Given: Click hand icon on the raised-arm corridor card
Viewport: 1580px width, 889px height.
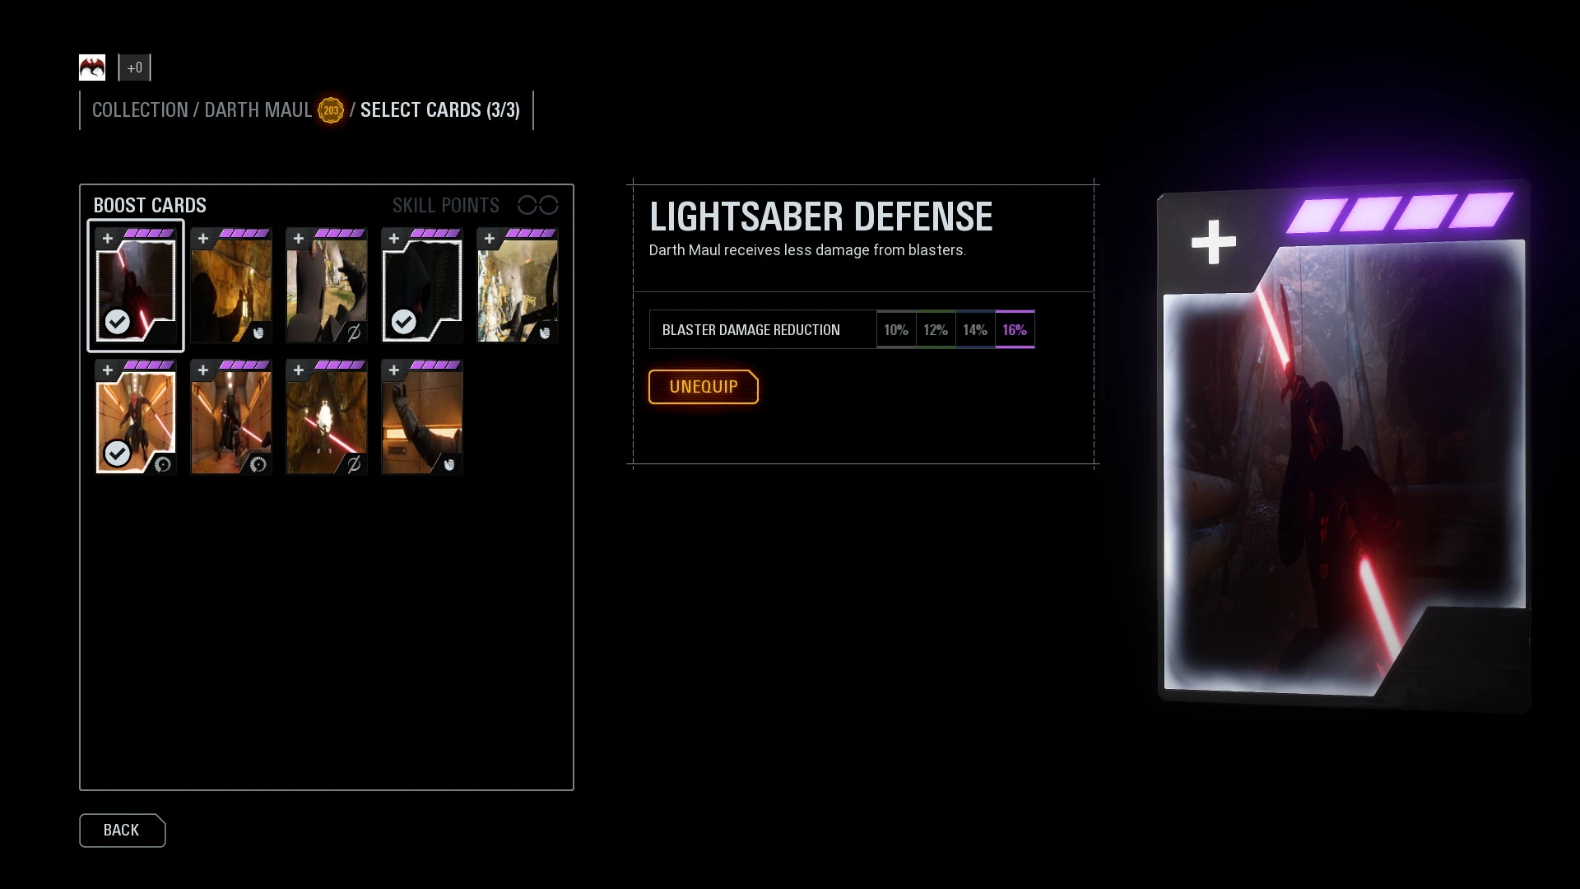Looking at the screenshot, I should tap(449, 464).
